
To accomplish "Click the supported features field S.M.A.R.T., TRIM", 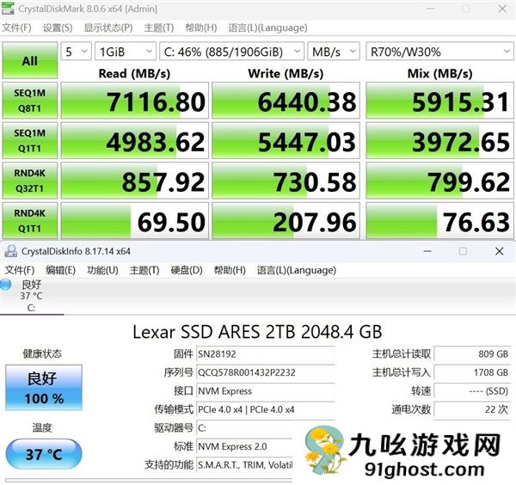I will point(244,464).
